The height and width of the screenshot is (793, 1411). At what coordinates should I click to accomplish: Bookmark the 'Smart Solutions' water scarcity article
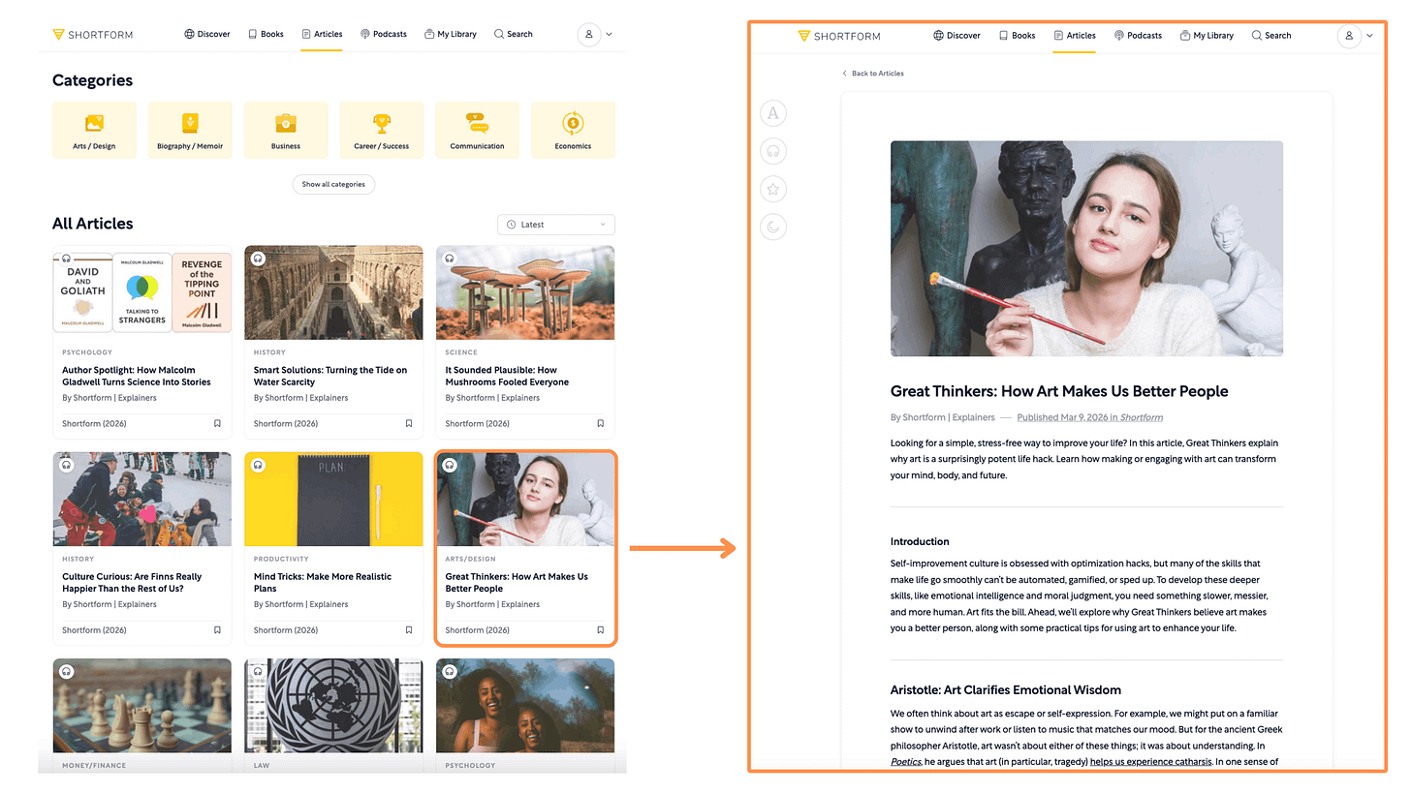click(408, 423)
